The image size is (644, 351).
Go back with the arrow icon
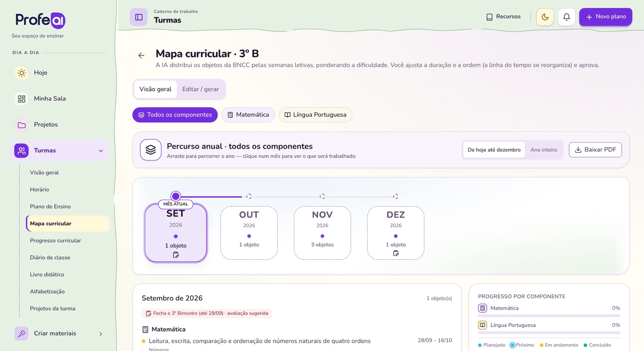click(x=141, y=55)
